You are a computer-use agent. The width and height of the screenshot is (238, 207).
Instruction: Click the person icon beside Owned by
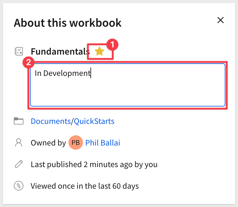[x=19, y=142]
